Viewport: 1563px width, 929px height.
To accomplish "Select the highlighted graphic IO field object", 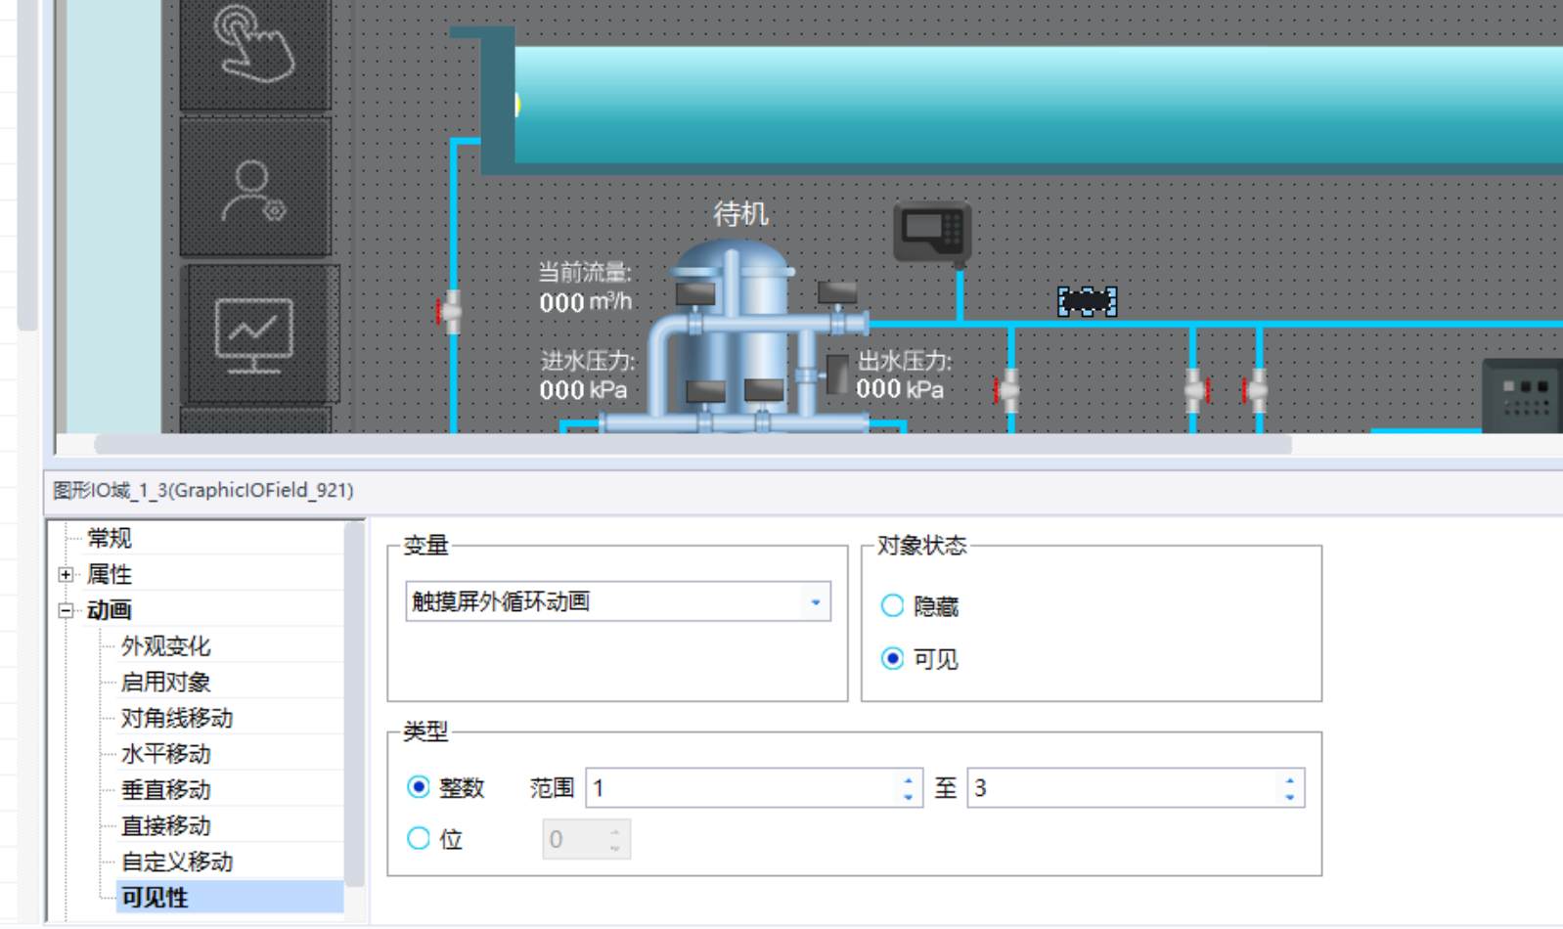I will point(1087,301).
